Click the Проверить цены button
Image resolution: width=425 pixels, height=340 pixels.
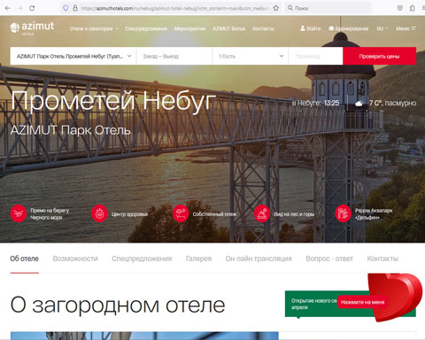(380, 56)
